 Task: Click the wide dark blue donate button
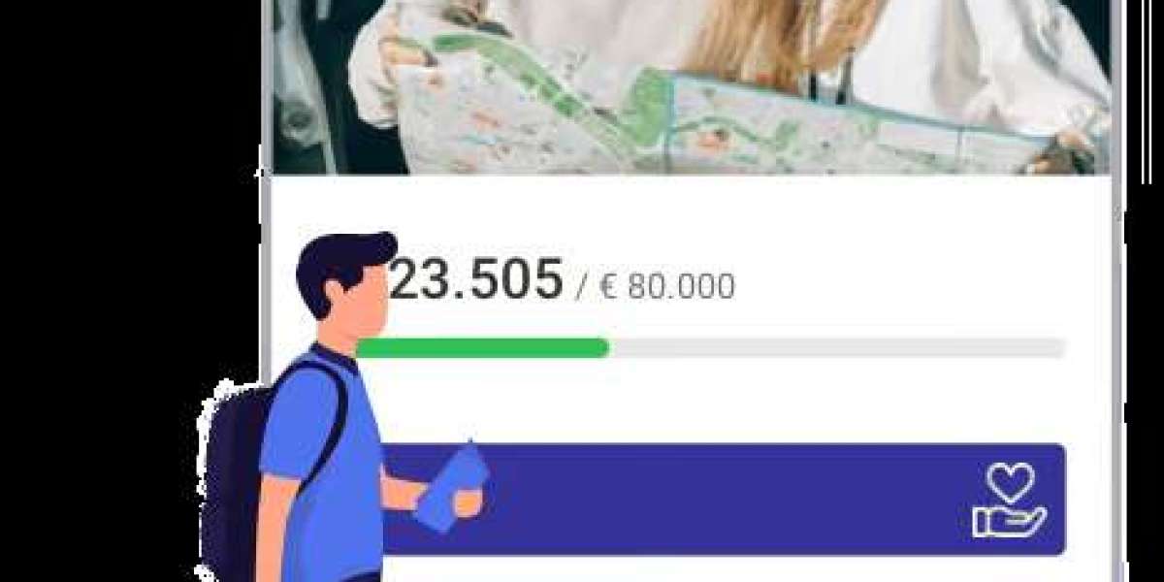point(723,500)
